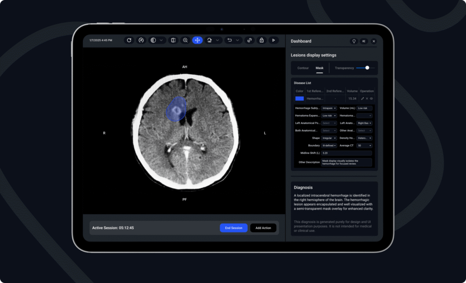Click the lightbulb icon in Dashboard header

click(354, 41)
